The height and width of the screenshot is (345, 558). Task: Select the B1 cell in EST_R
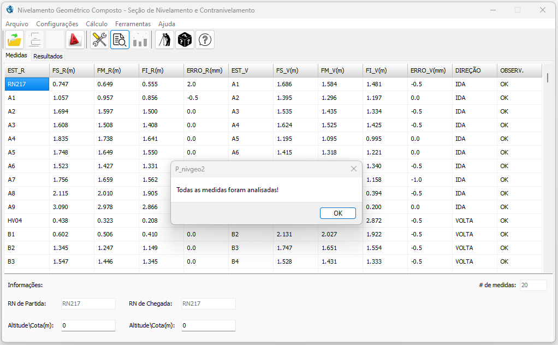tap(27, 234)
